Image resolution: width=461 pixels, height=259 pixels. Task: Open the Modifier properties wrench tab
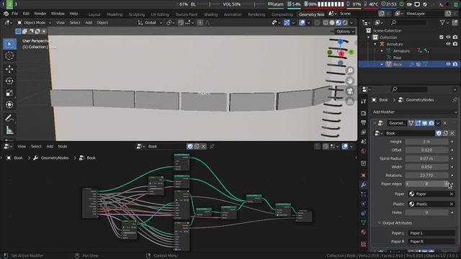(363, 185)
